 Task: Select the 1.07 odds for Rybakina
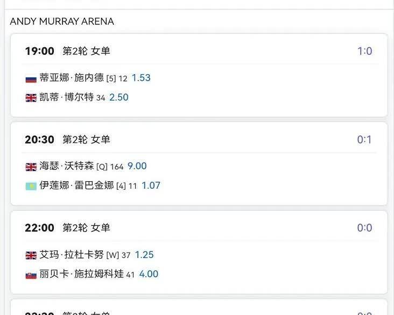[x=151, y=186]
